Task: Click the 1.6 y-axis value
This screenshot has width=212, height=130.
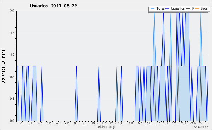Action: tap(12, 33)
